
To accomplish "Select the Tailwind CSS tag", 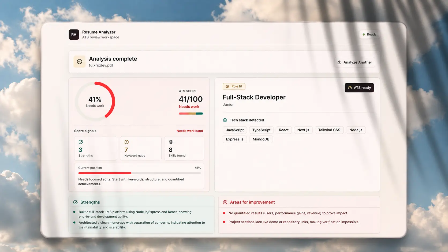I will pos(329,130).
